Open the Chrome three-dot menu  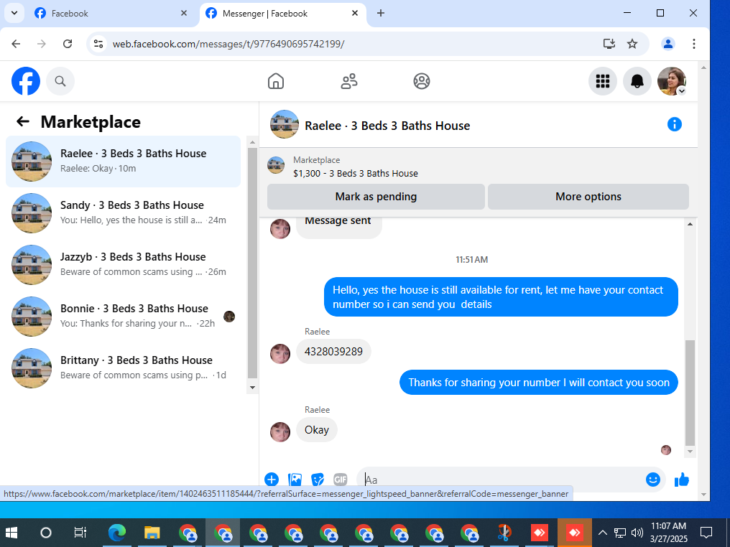coord(693,44)
